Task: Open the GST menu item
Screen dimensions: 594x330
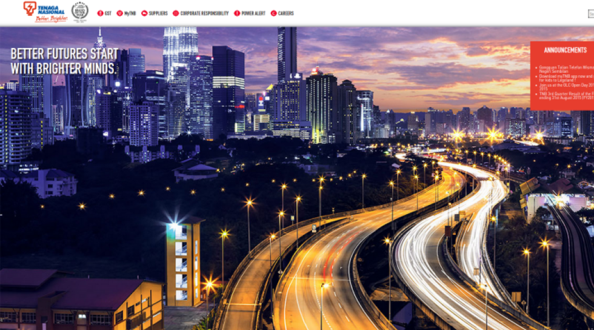Action: click(108, 13)
